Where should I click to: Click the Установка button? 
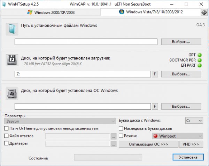click(188, 157)
